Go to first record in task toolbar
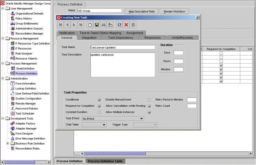Viewport: 256px width, 165px height. pyautogui.click(x=61, y=25)
